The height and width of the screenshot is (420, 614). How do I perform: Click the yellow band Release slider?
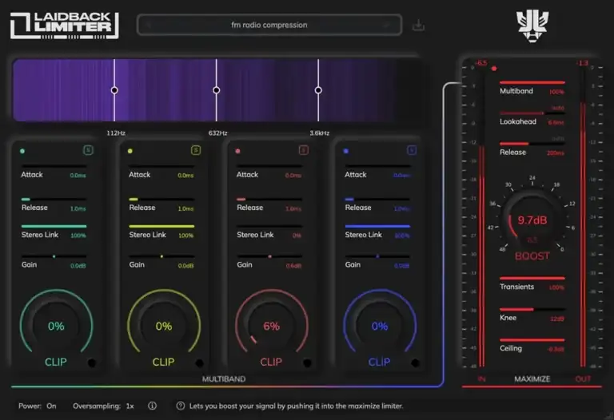pyautogui.click(x=161, y=200)
